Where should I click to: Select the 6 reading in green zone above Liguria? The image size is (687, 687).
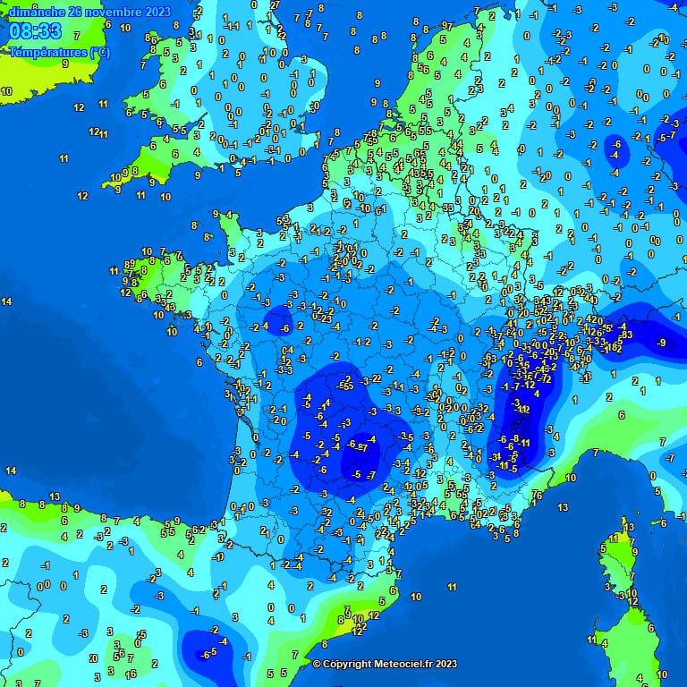click(621, 415)
